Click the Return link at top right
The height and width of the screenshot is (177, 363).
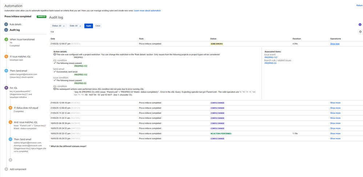coord(359,5)
